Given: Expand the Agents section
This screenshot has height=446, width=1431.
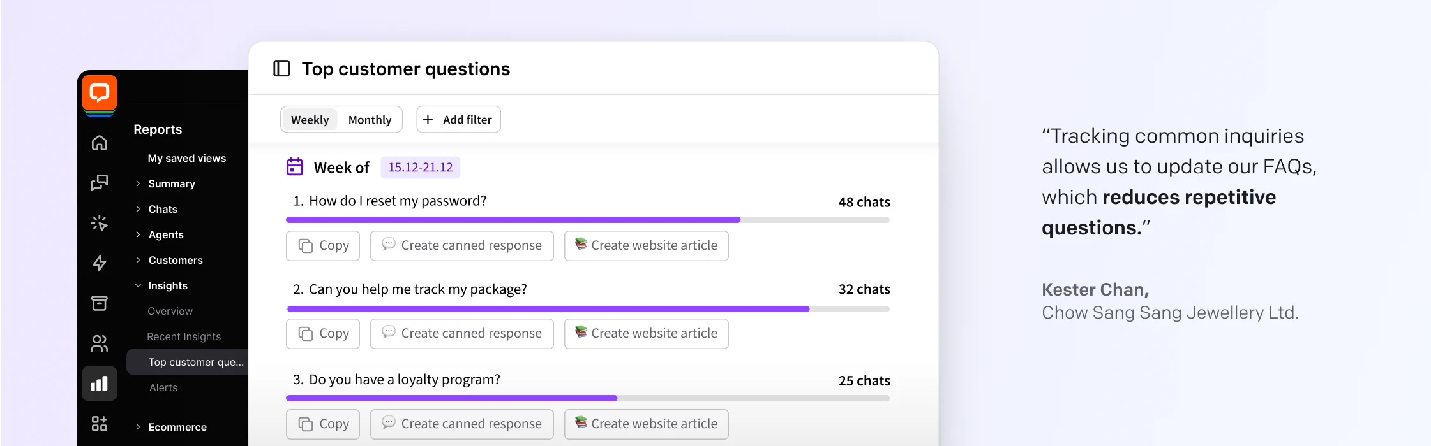Looking at the screenshot, I should click(x=165, y=234).
